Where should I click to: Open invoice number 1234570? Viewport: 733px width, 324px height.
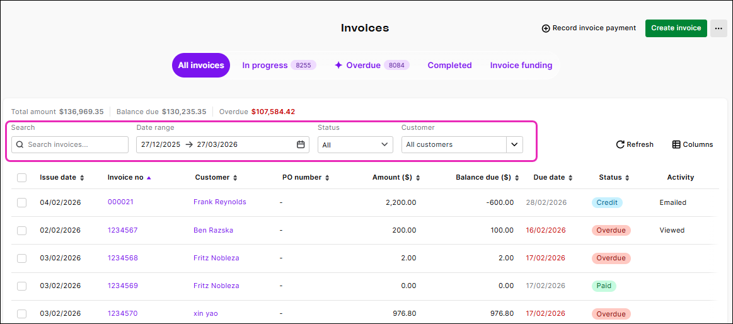point(123,313)
